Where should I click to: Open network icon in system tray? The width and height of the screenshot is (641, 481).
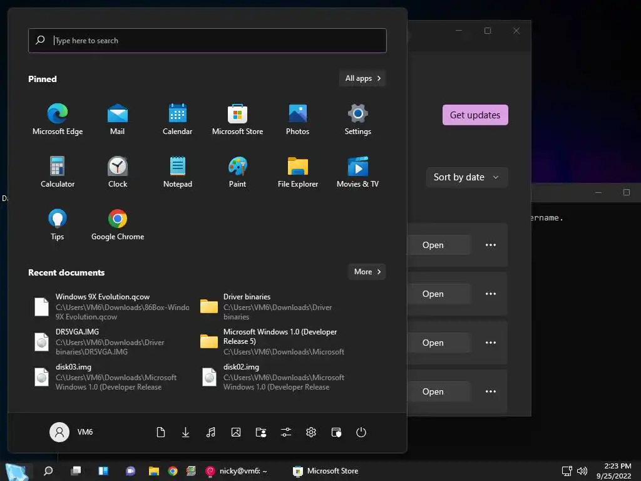[567, 471]
